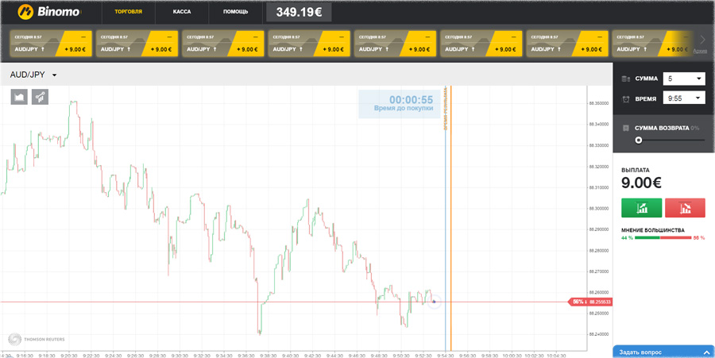Open the ПОМОЩЬ menu item
This screenshot has height=358, width=715.
pos(235,12)
